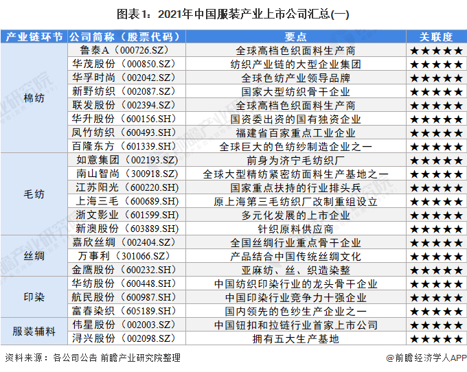Click company cell 浔兴股份（002098.SZ）
467x372 pixels.
click(x=126, y=338)
